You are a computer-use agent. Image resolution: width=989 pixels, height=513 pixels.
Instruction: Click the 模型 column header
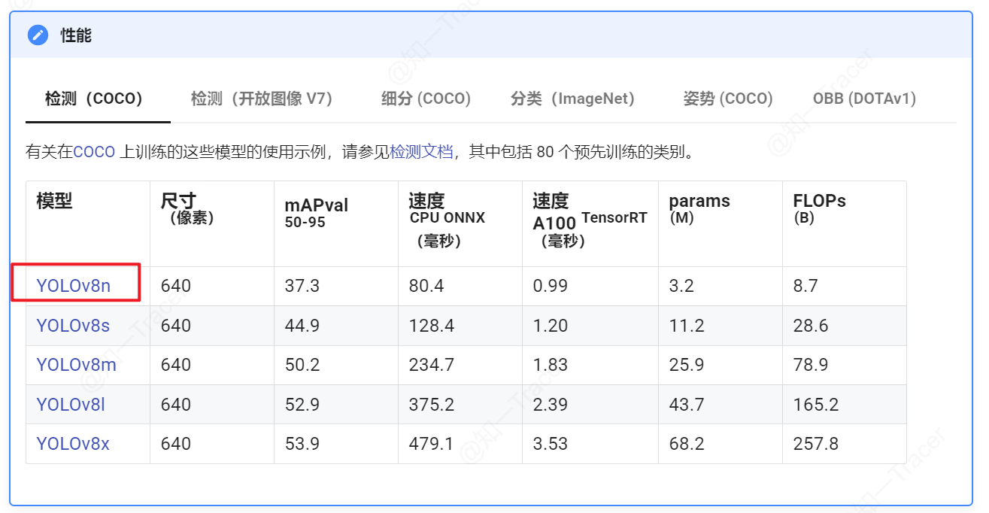point(54,201)
